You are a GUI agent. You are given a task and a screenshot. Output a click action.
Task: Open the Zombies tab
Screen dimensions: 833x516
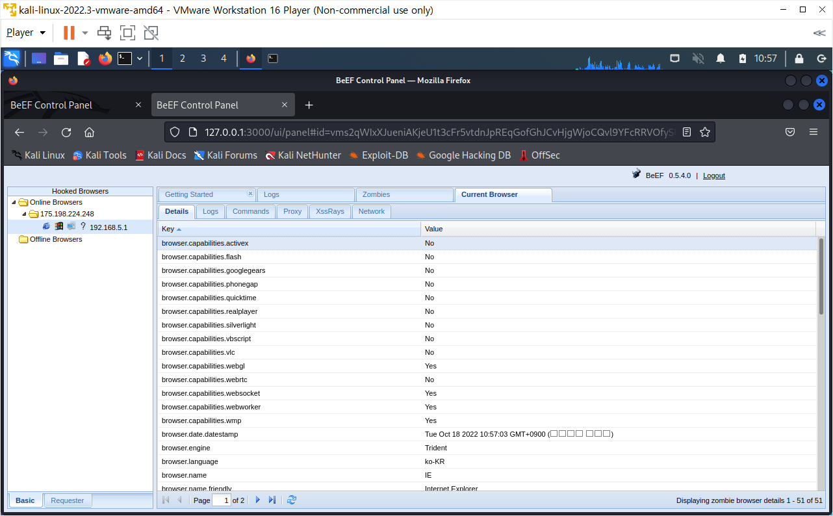click(x=404, y=194)
